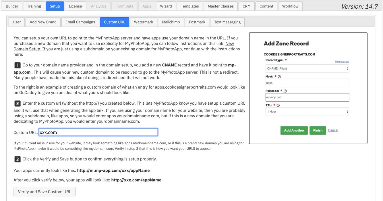Viewport: 383px width, 201px height.
Task: Open the Add New Brand sub-tab
Action: (43, 22)
